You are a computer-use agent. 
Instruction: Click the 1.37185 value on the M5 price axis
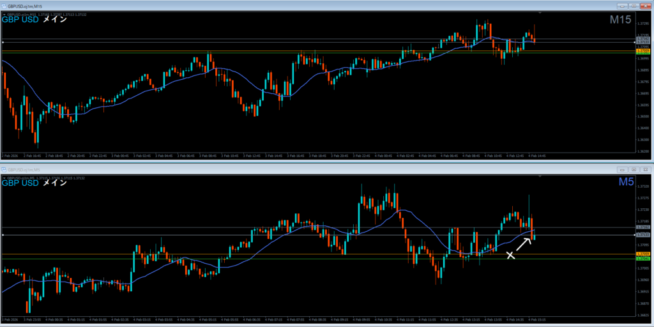tap(643, 222)
